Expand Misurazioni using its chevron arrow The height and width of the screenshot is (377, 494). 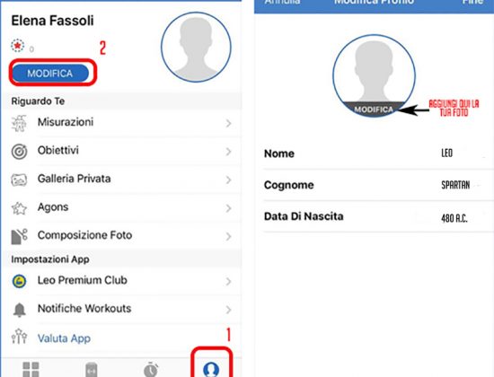229,123
